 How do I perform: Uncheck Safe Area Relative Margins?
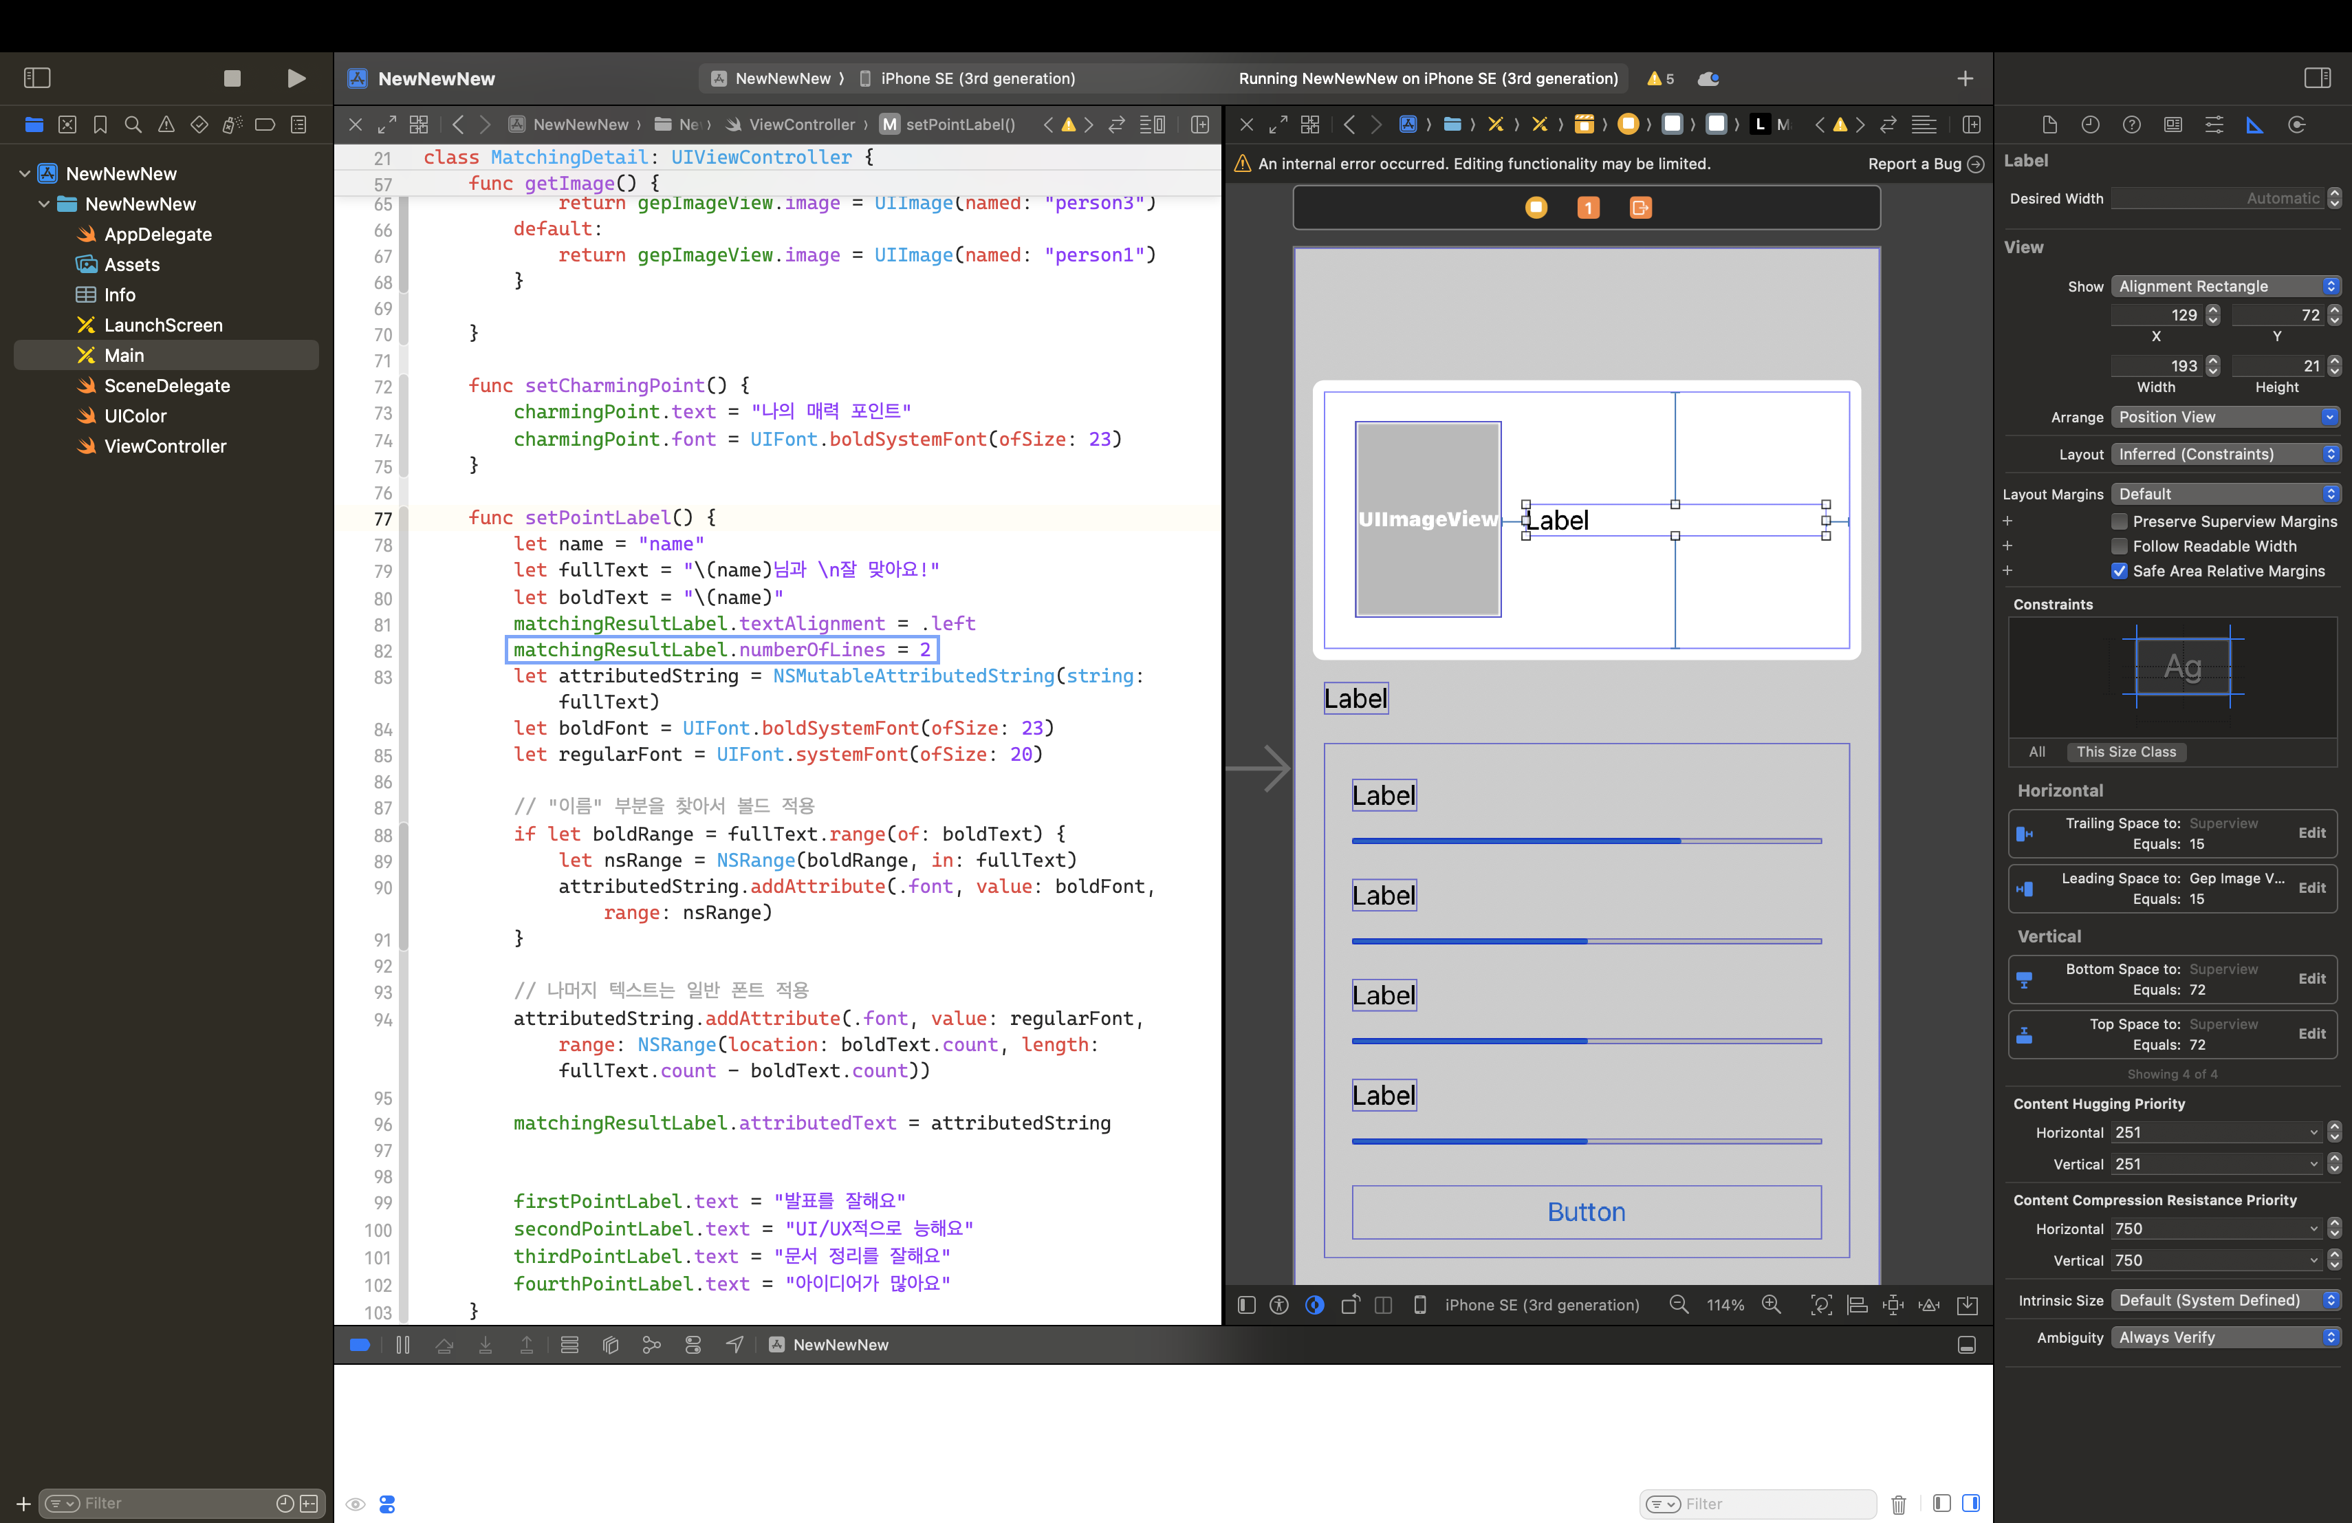pyautogui.click(x=2119, y=570)
